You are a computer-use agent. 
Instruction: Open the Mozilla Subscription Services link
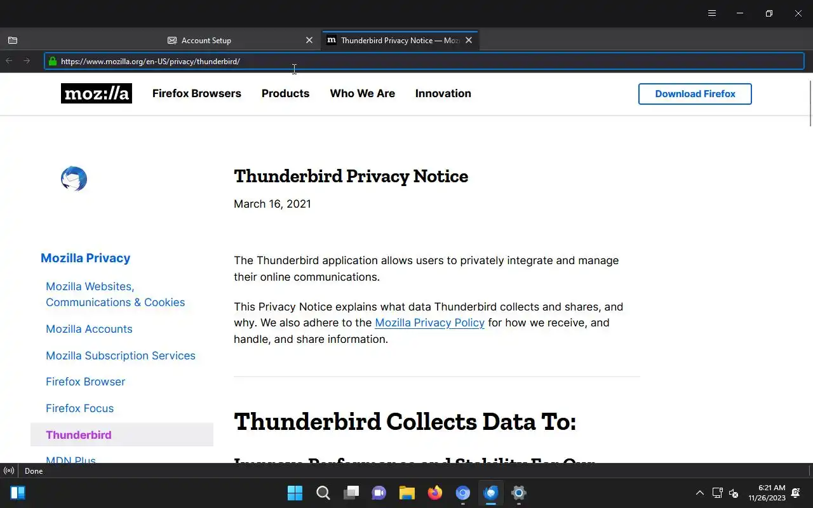pyautogui.click(x=121, y=356)
